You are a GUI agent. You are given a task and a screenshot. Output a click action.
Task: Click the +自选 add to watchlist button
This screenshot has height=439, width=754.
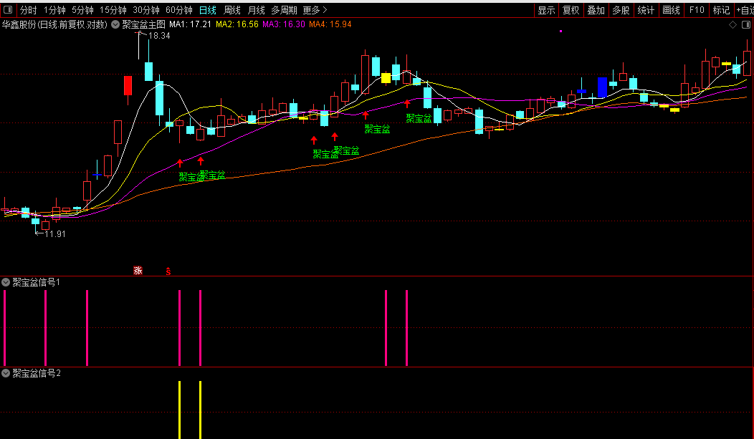745,10
